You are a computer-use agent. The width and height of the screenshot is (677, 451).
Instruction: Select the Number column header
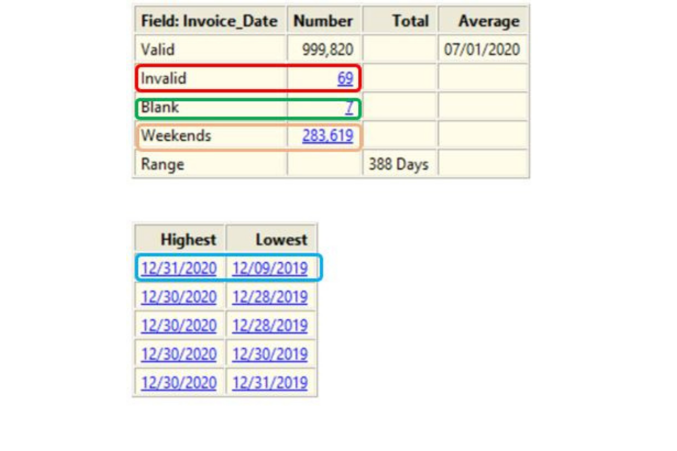tap(323, 21)
